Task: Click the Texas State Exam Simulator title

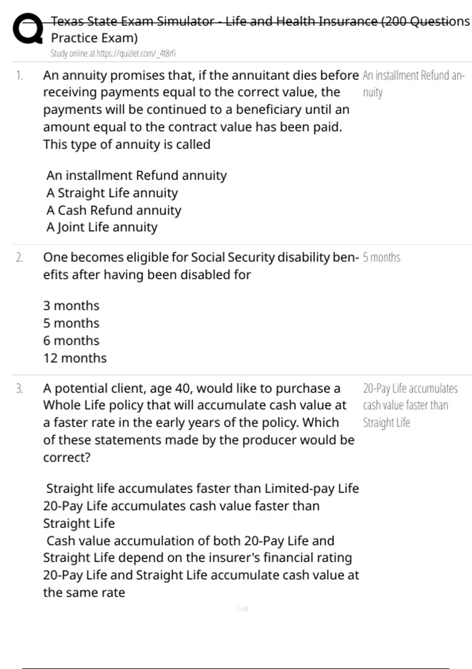Action: tap(260, 29)
